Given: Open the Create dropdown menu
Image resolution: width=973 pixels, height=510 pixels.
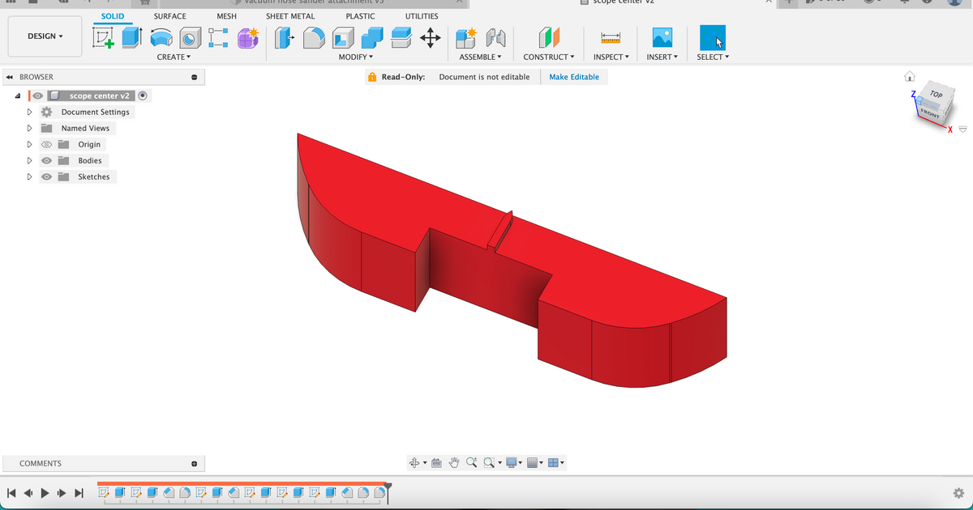Looking at the screenshot, I should [x=174, y=57].
